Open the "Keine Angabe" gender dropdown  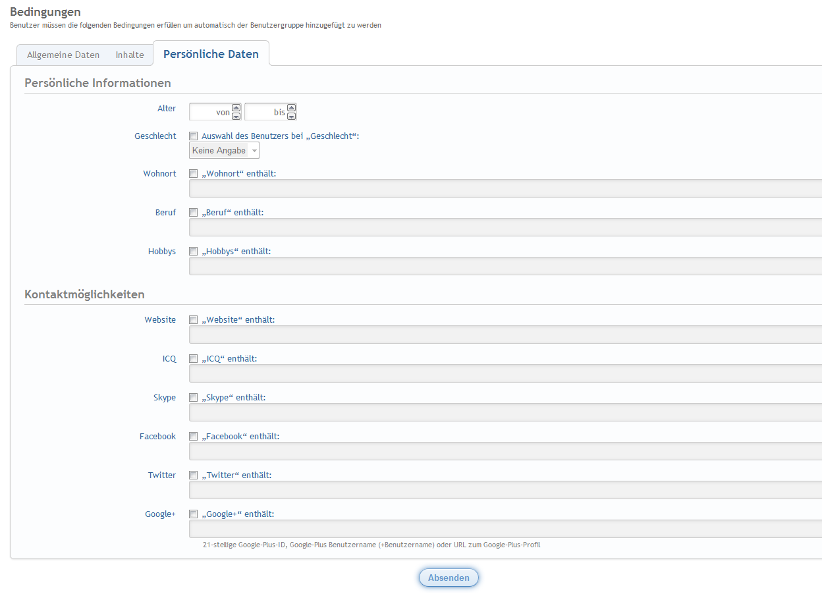[x=224, y=151]
